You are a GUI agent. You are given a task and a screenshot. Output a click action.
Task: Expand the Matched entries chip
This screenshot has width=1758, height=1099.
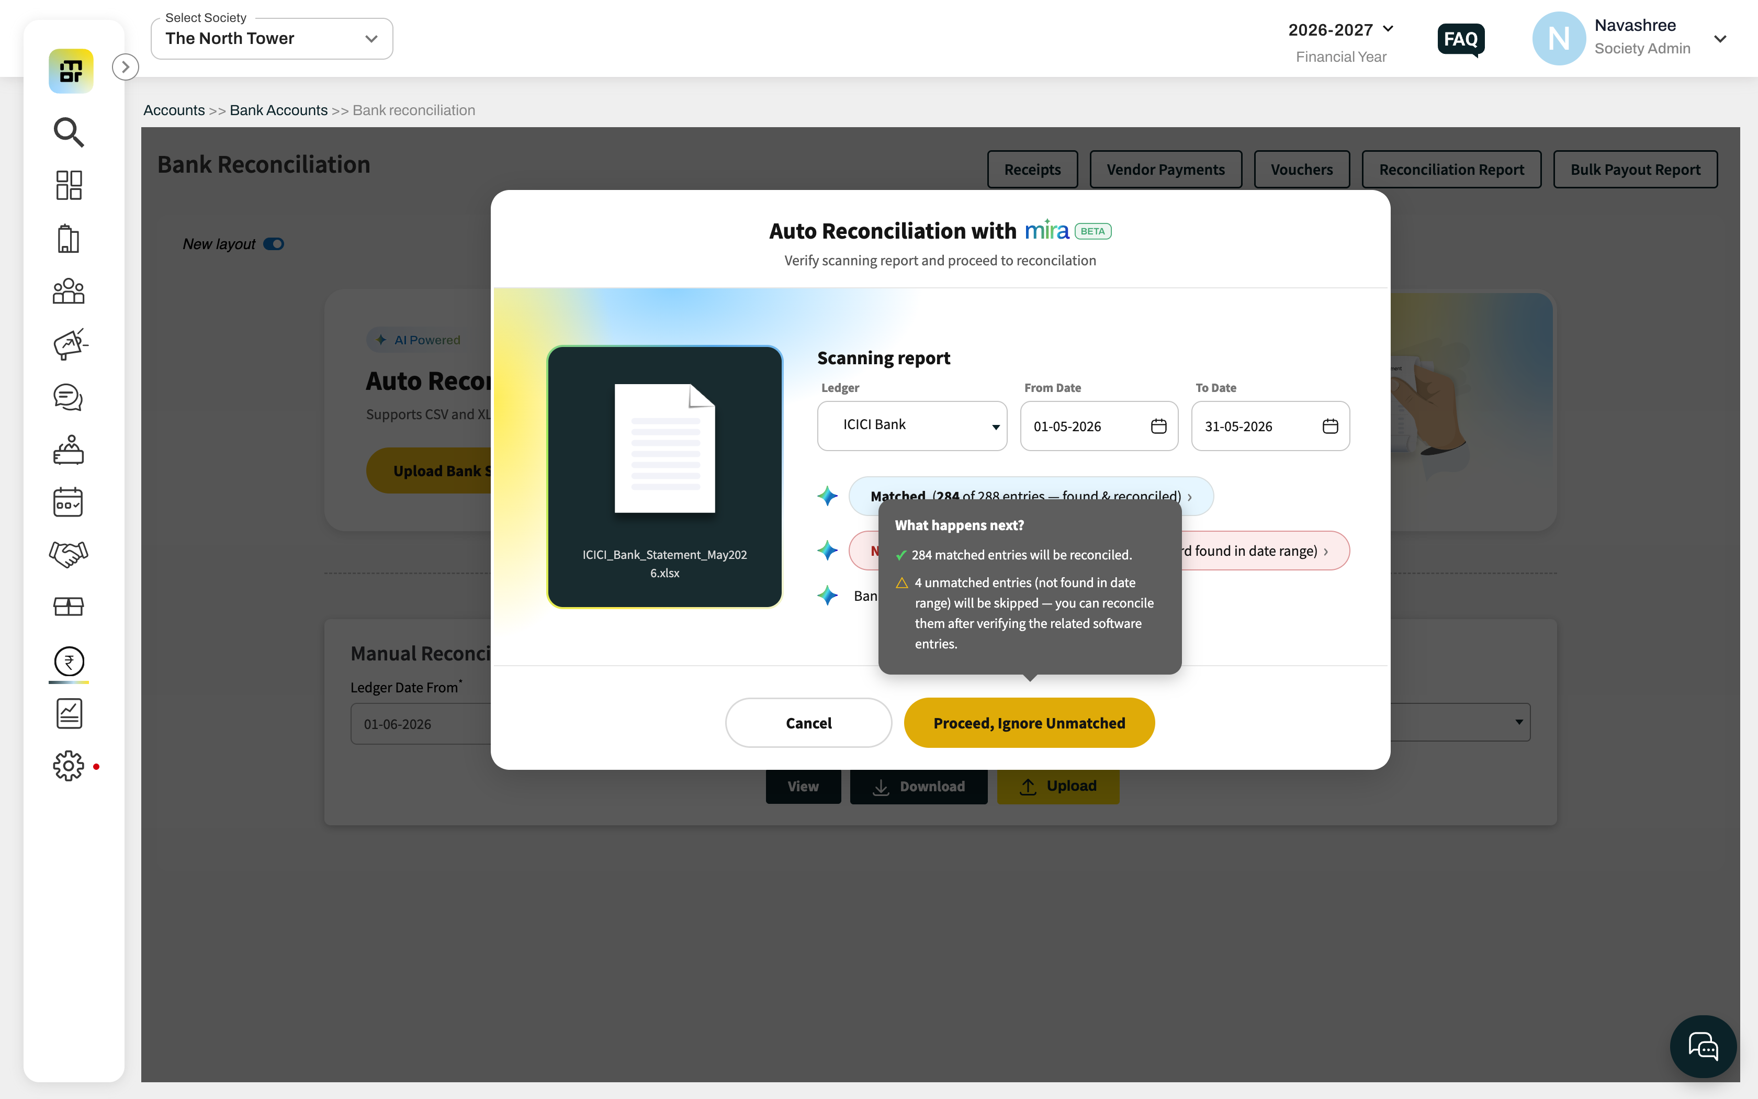[1031, 496]
